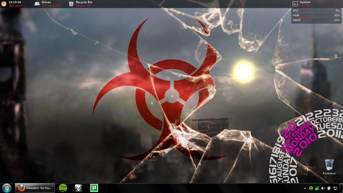Open the volume speaker control

(x=323, y=188)
